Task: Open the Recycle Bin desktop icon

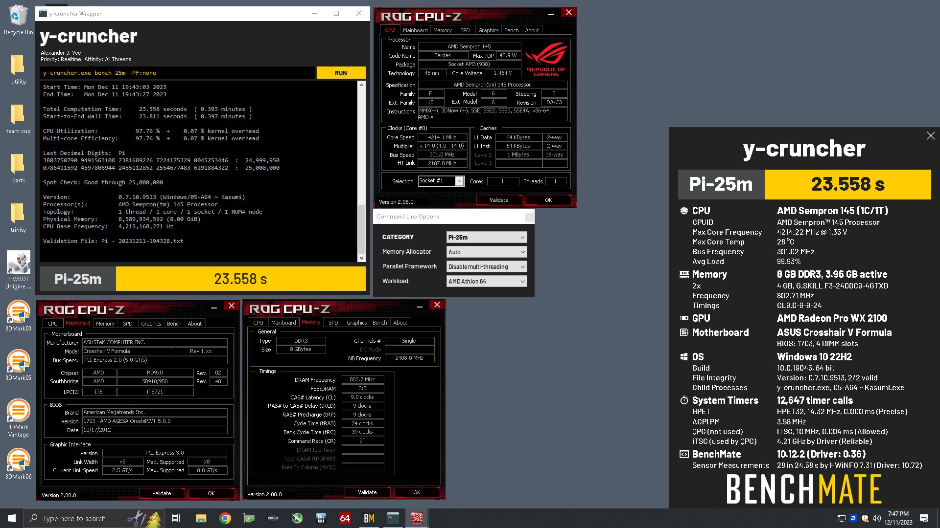Action: coord(18,21)
